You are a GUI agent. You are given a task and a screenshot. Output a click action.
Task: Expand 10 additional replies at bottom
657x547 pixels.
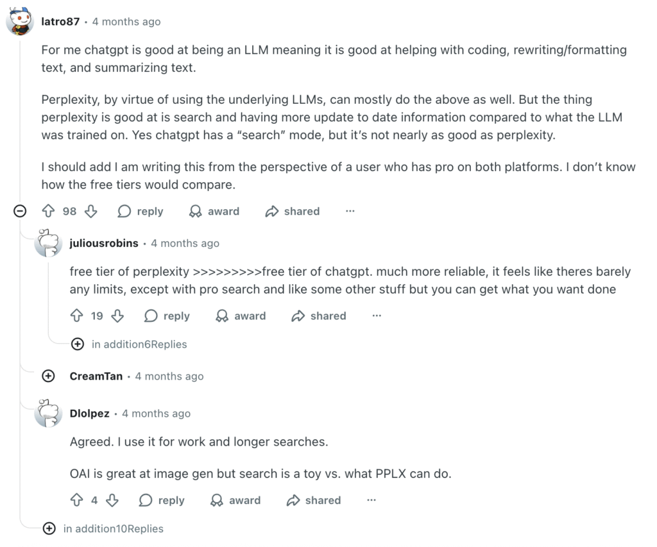49,529
